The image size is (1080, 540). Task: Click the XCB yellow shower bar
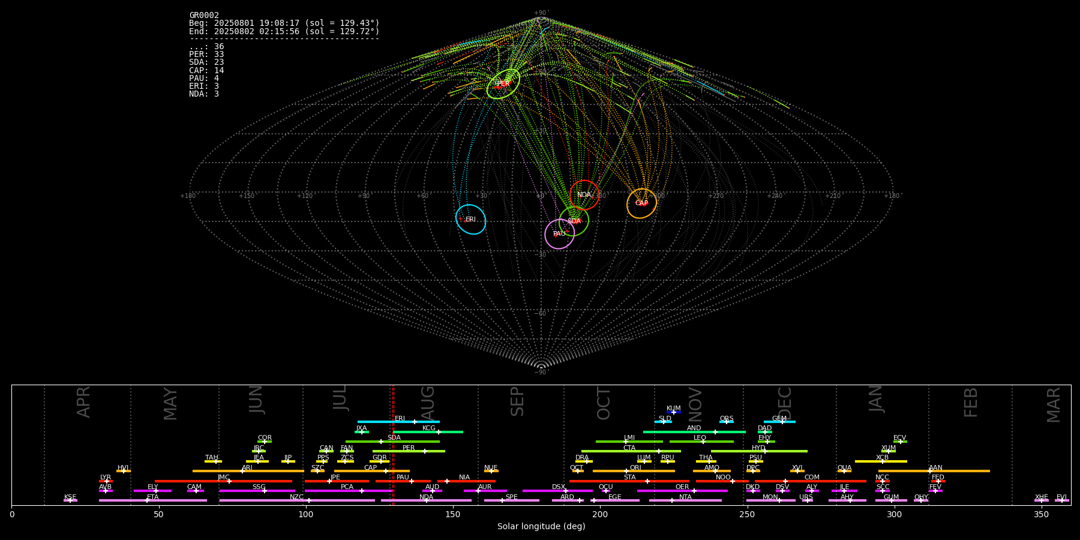click(x=881, y=461)
